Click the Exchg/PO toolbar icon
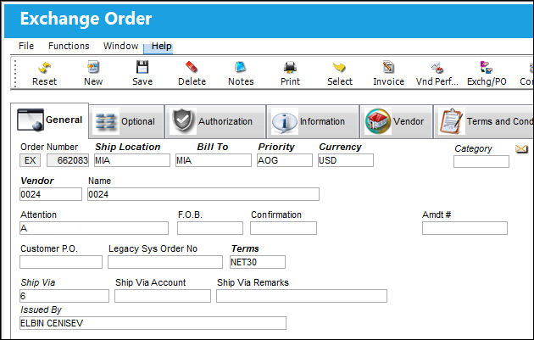 [x=487, y=67]
